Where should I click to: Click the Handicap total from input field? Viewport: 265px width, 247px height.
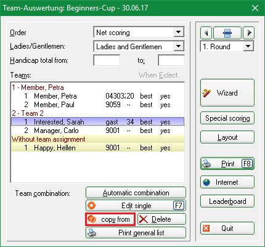click(107, 60)
